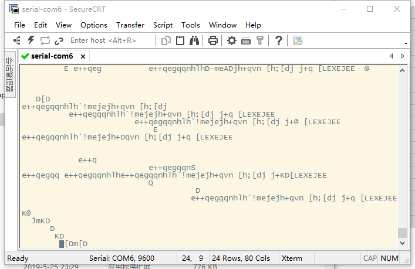Click the SecureFX toolbar icon
415x269 pixels.
point(298,40)
